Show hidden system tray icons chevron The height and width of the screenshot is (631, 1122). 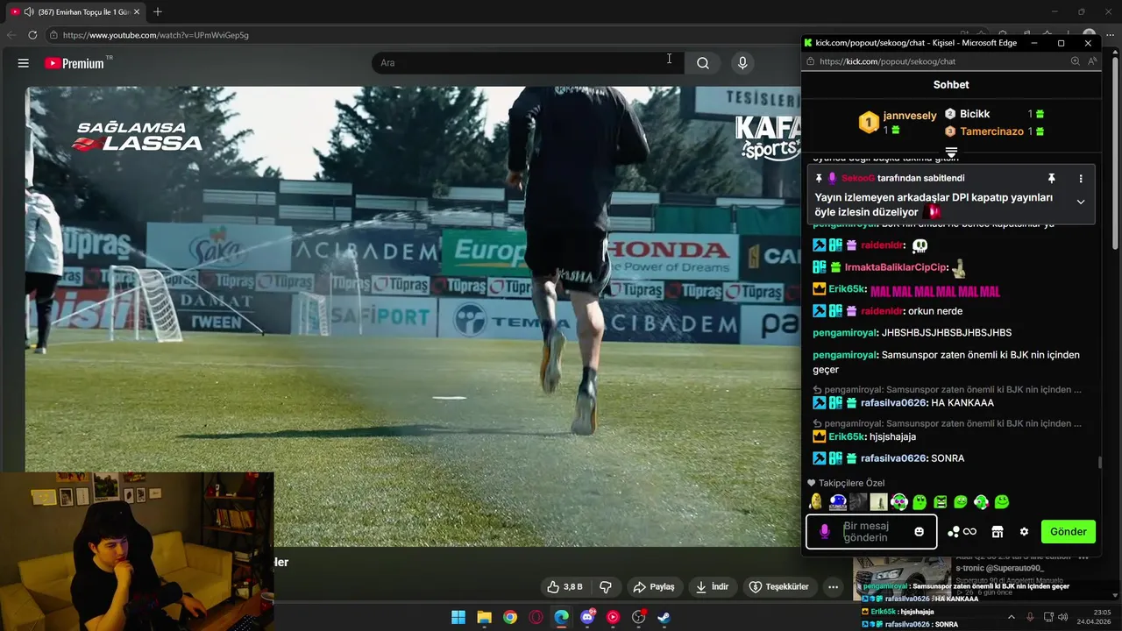tap(1011, 617)
